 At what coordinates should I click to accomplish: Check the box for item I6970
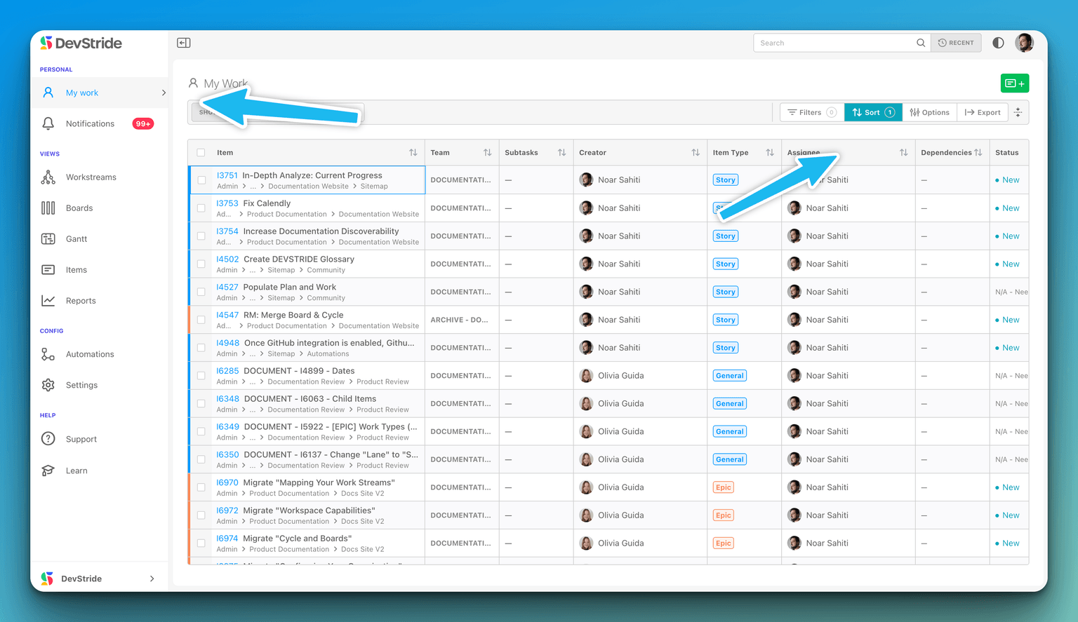(x=201, y=487)
